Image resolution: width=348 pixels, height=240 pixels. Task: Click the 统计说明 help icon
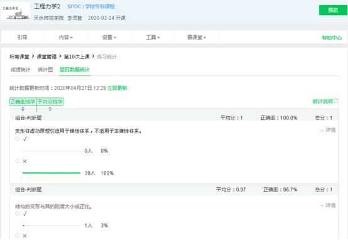(x=337, y=101)
